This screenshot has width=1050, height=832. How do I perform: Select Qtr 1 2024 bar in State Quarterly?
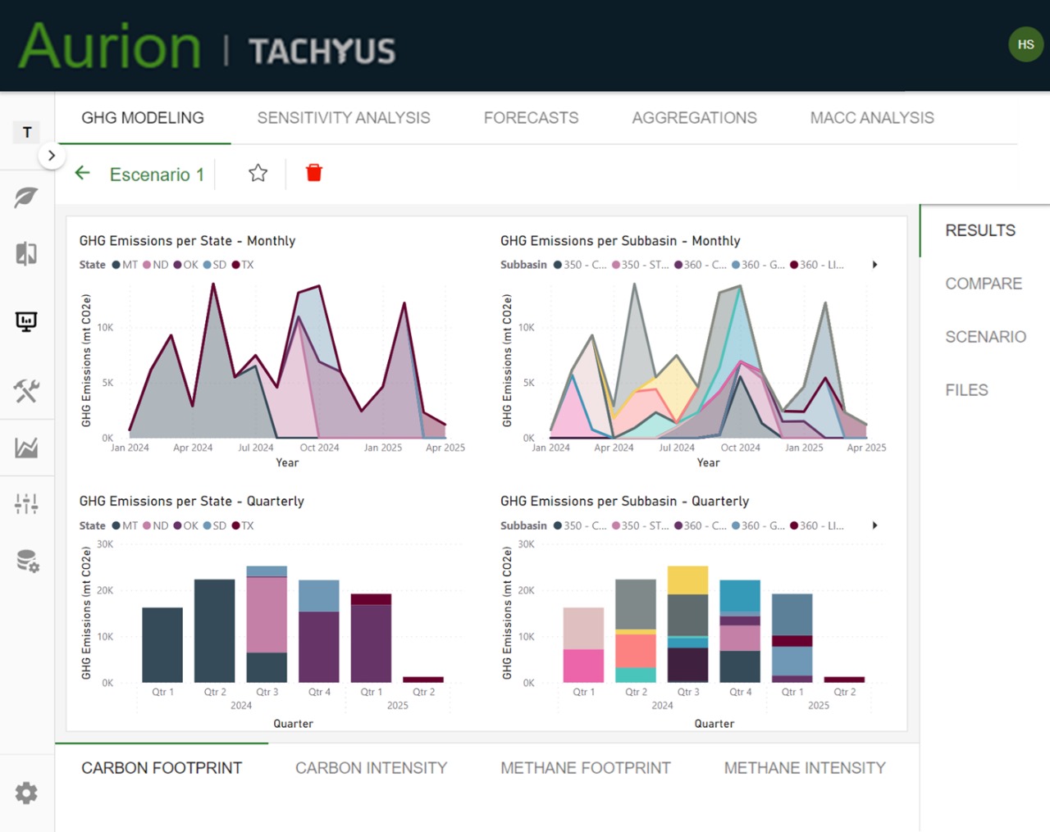[x=162, y=645]
